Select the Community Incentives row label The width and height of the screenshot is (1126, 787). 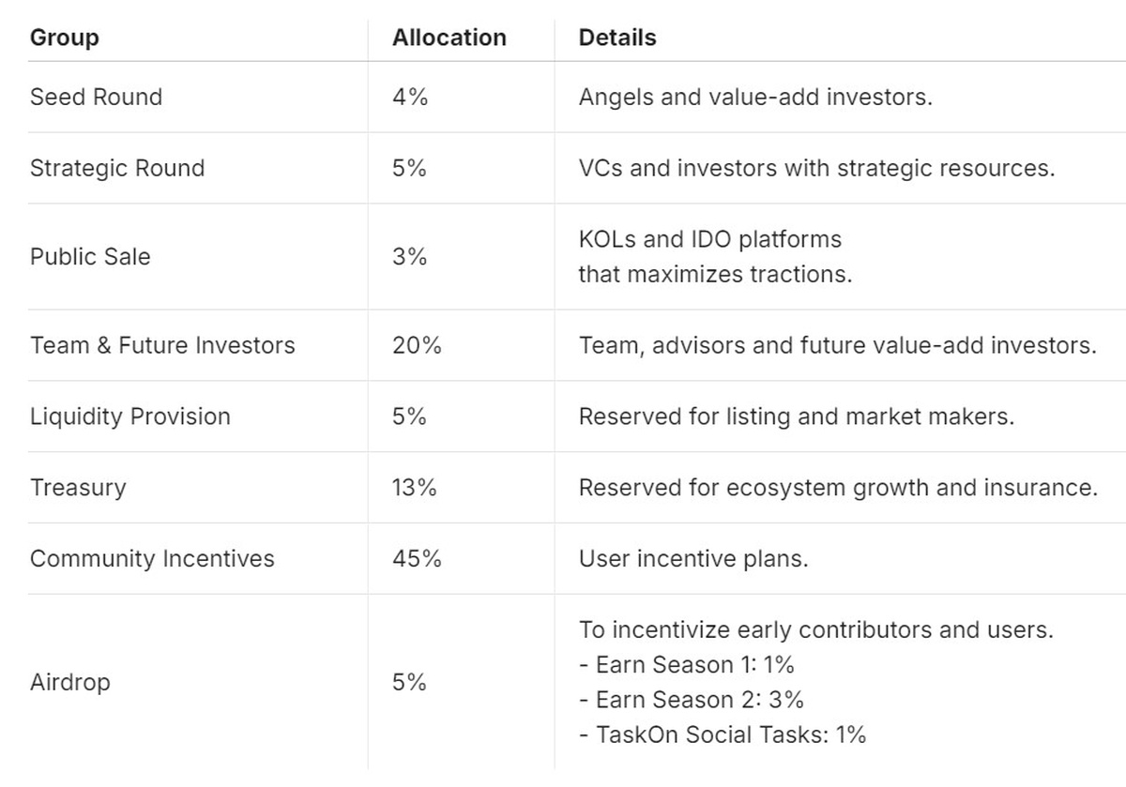pos(152,559)
